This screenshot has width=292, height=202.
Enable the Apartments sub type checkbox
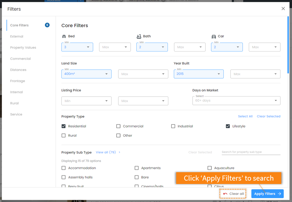click(x=136, y=168)
